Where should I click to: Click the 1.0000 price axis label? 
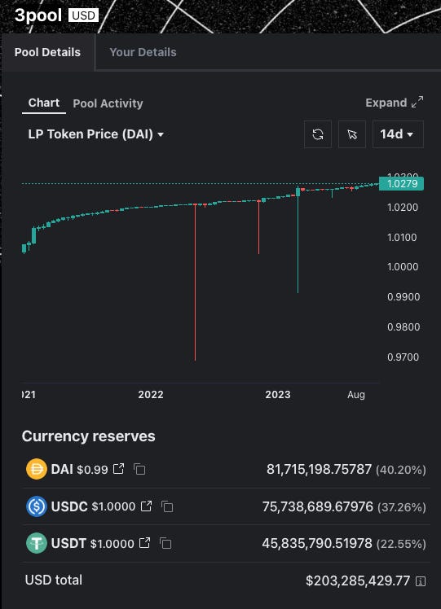pyautogui.click(x=403, y=267)
